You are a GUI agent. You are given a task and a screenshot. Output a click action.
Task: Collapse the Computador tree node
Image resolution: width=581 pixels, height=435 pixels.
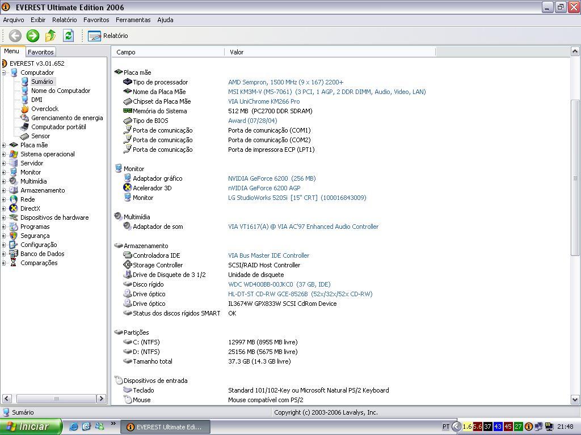[x=4, y=73]
